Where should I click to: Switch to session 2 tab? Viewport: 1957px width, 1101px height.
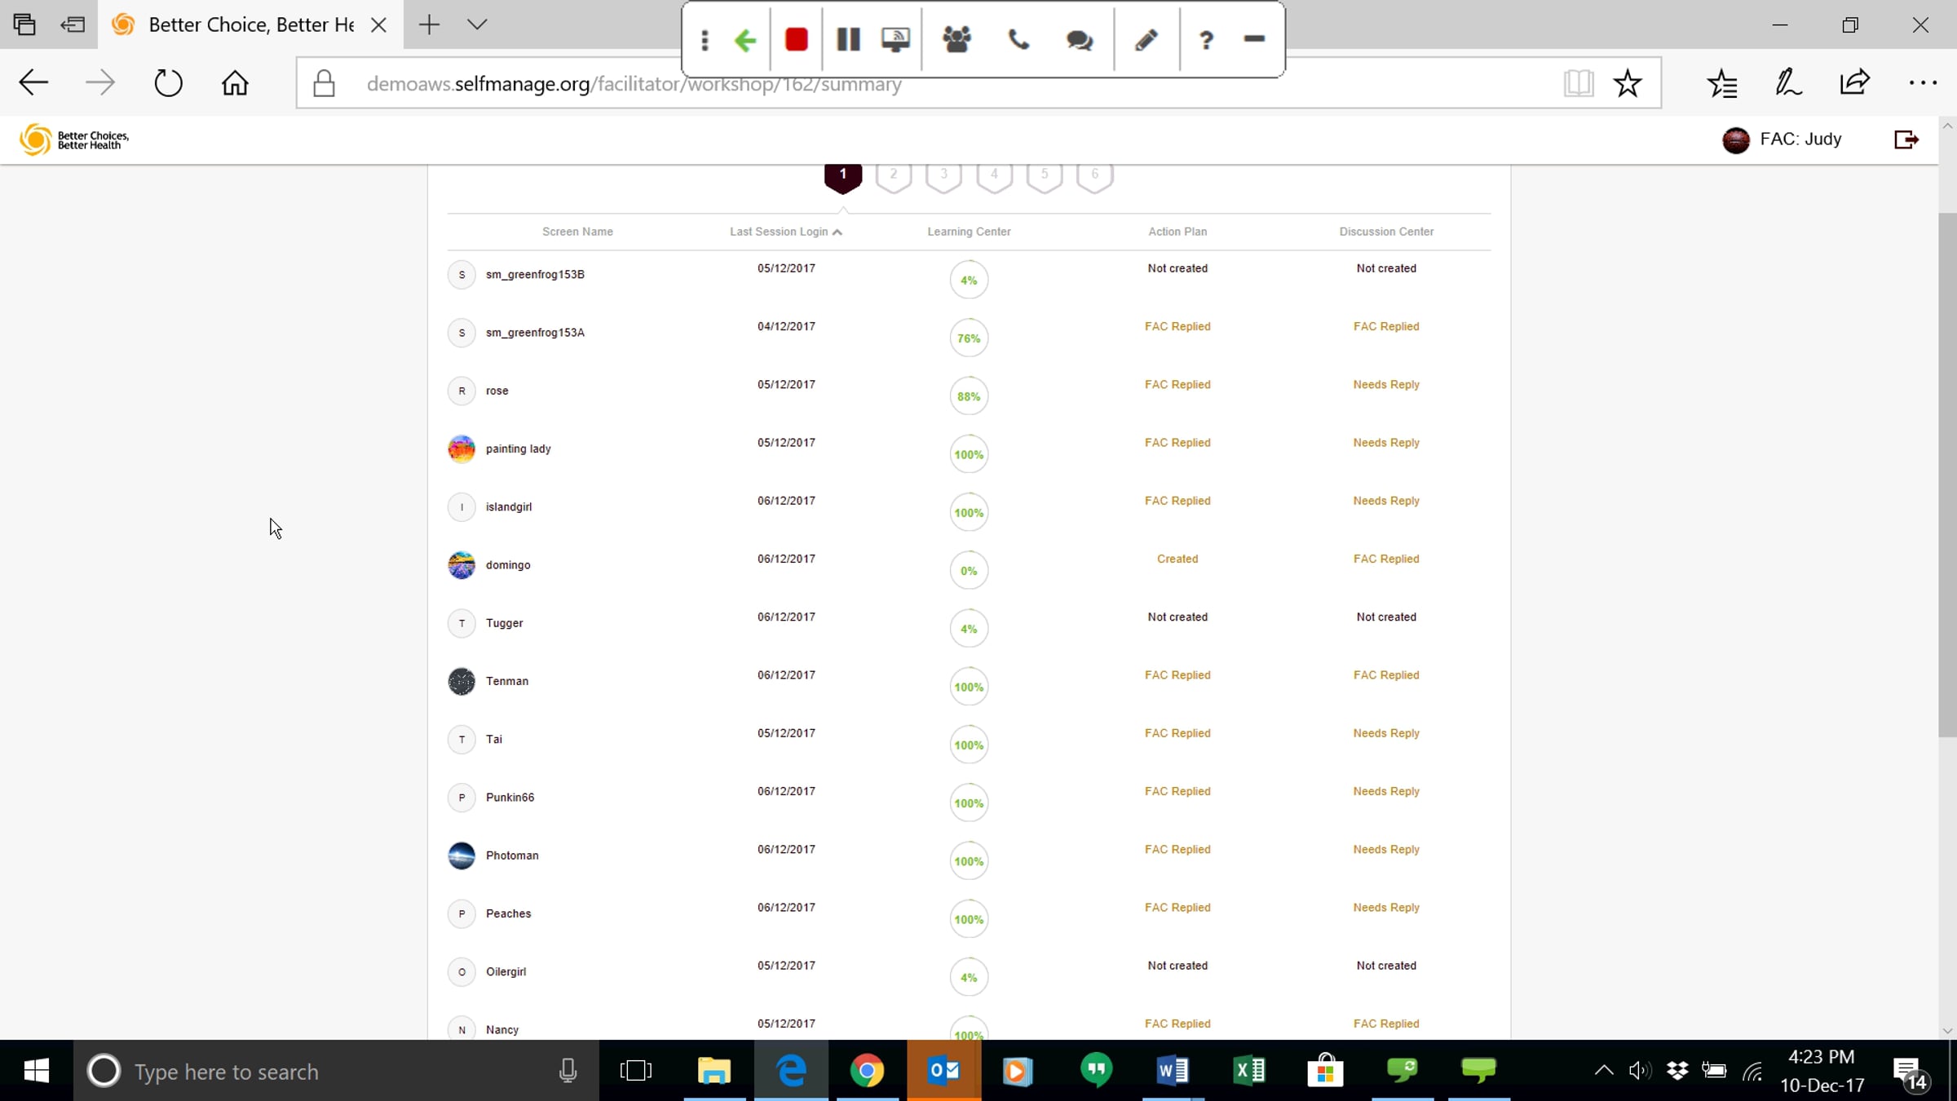click(893, 175)
